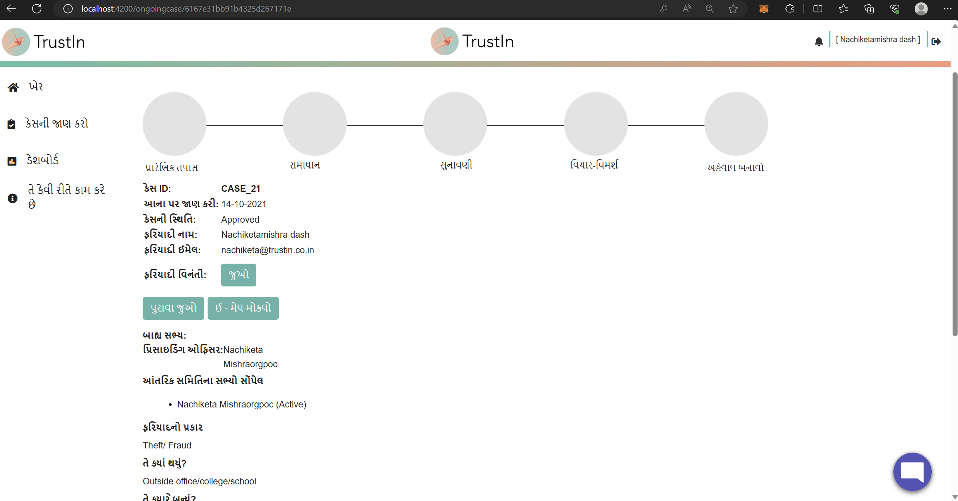Click the info circle sidebar icon
958x501 pixels.
pos(12,198)
